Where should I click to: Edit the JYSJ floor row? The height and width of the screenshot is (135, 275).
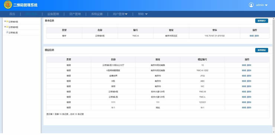[x=244, y=75]
